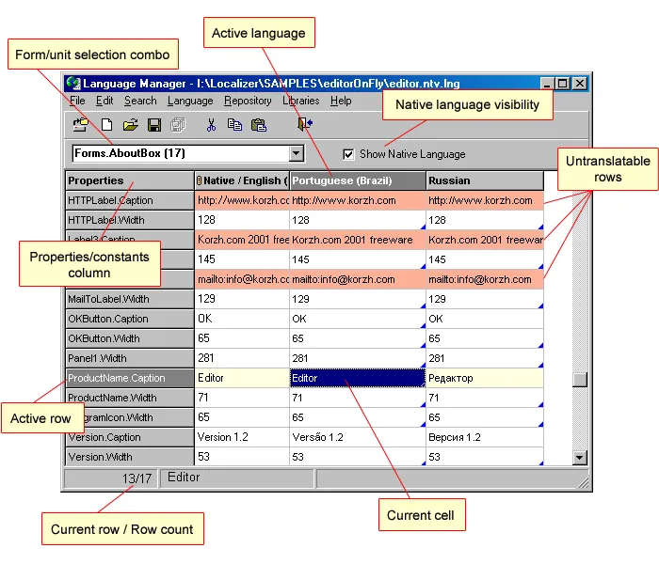Open the Libraries menu

(301, 101)
